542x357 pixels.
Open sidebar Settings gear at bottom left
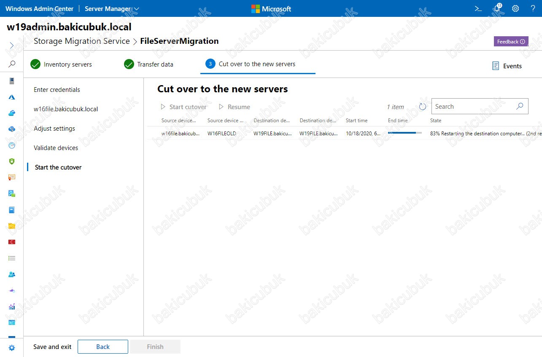pyautogui.click(x=12, y=348)
